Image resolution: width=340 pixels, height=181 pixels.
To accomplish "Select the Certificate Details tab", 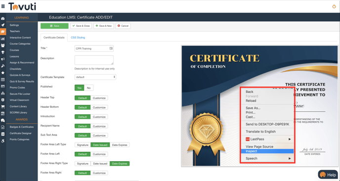I will pos(54,38).
